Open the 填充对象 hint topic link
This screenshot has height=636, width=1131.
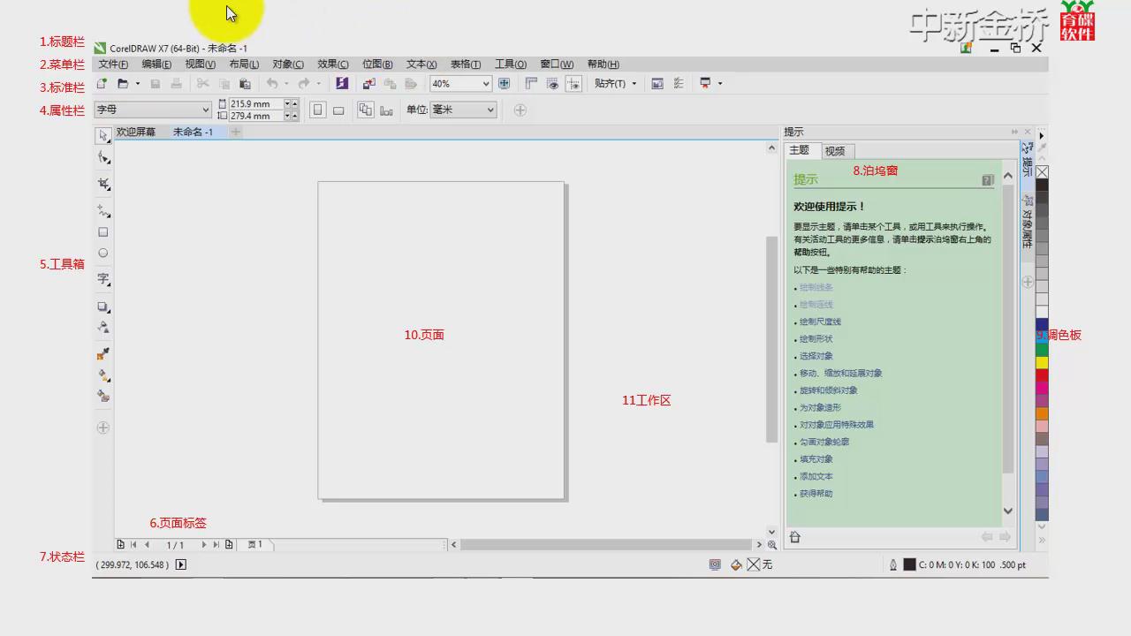(x=816, y=459)
